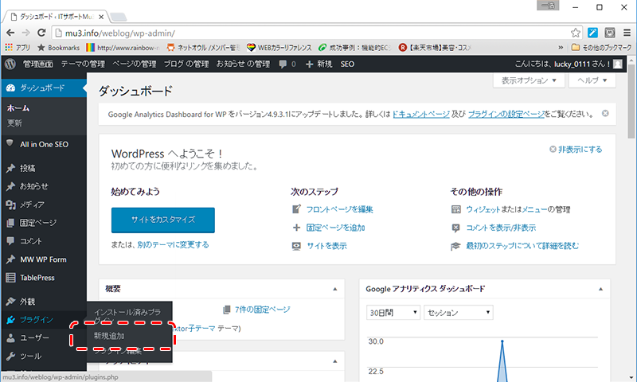Open プラグイン plugins menu
Screen dimensions: 637x382
point(44,320)
